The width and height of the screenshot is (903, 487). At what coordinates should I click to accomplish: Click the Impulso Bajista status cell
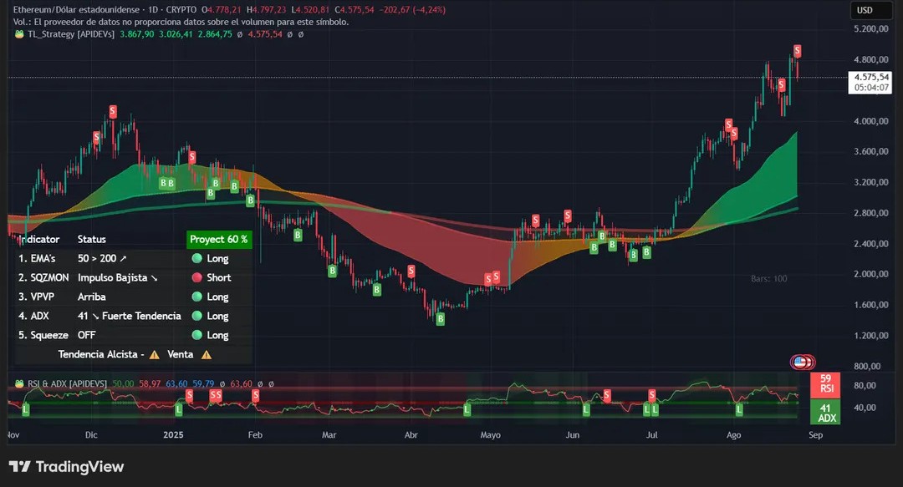coord(118,277)
